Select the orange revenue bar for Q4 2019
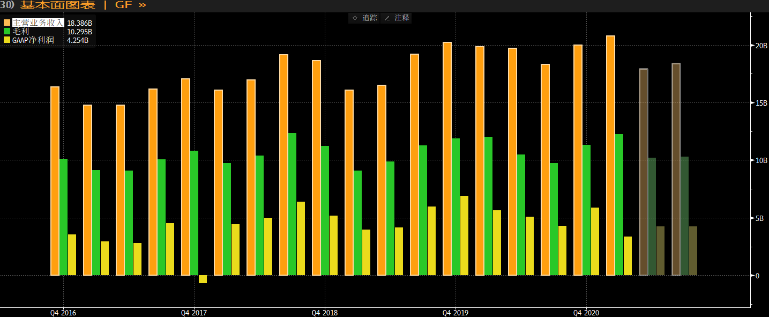769x317 pixels. [447, 159]
